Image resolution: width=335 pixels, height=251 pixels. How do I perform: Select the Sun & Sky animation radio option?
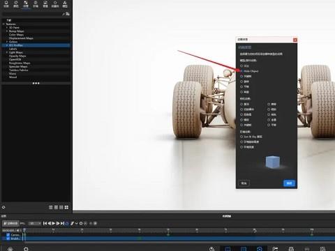(242, 137)
